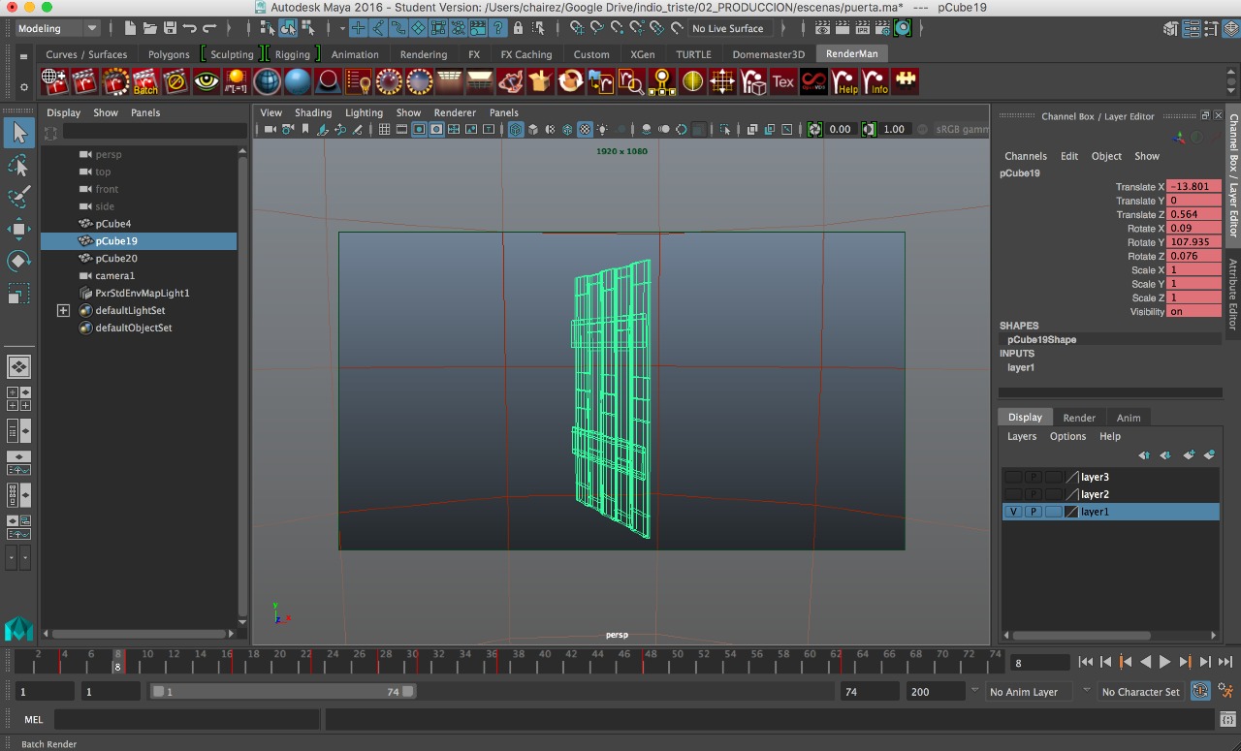Click the RenderMan Tex shelf icon
The width and height of the screenshot is (1241, 751).
[x=783, y=81]
